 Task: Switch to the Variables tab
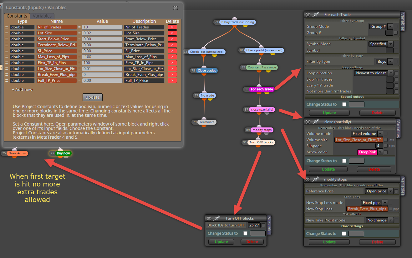[x=42, y=16]
